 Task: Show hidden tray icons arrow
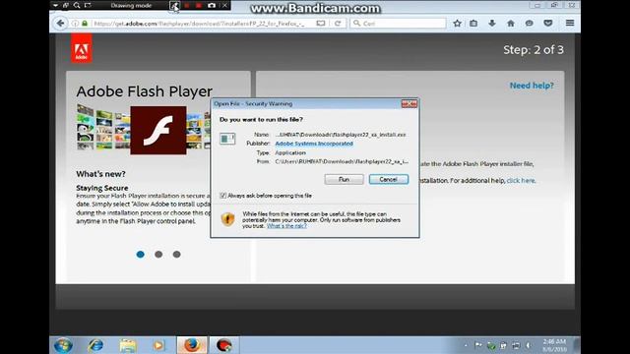[466, 345]
